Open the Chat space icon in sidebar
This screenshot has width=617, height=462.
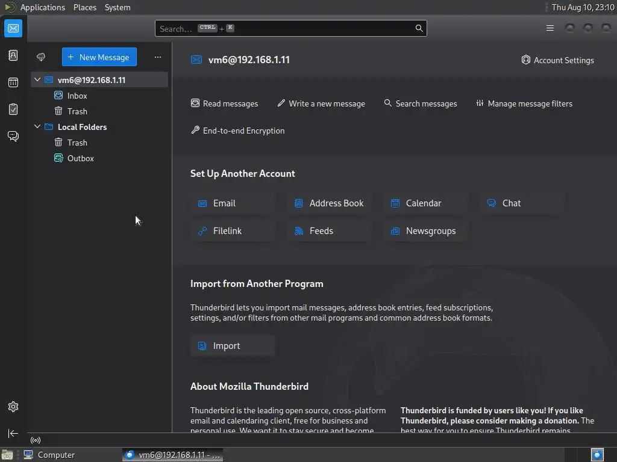[x=13, y=136]
